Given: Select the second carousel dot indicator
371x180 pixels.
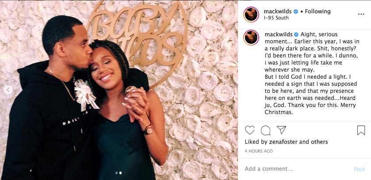Looking at the screenshot, I should [120, 173].
